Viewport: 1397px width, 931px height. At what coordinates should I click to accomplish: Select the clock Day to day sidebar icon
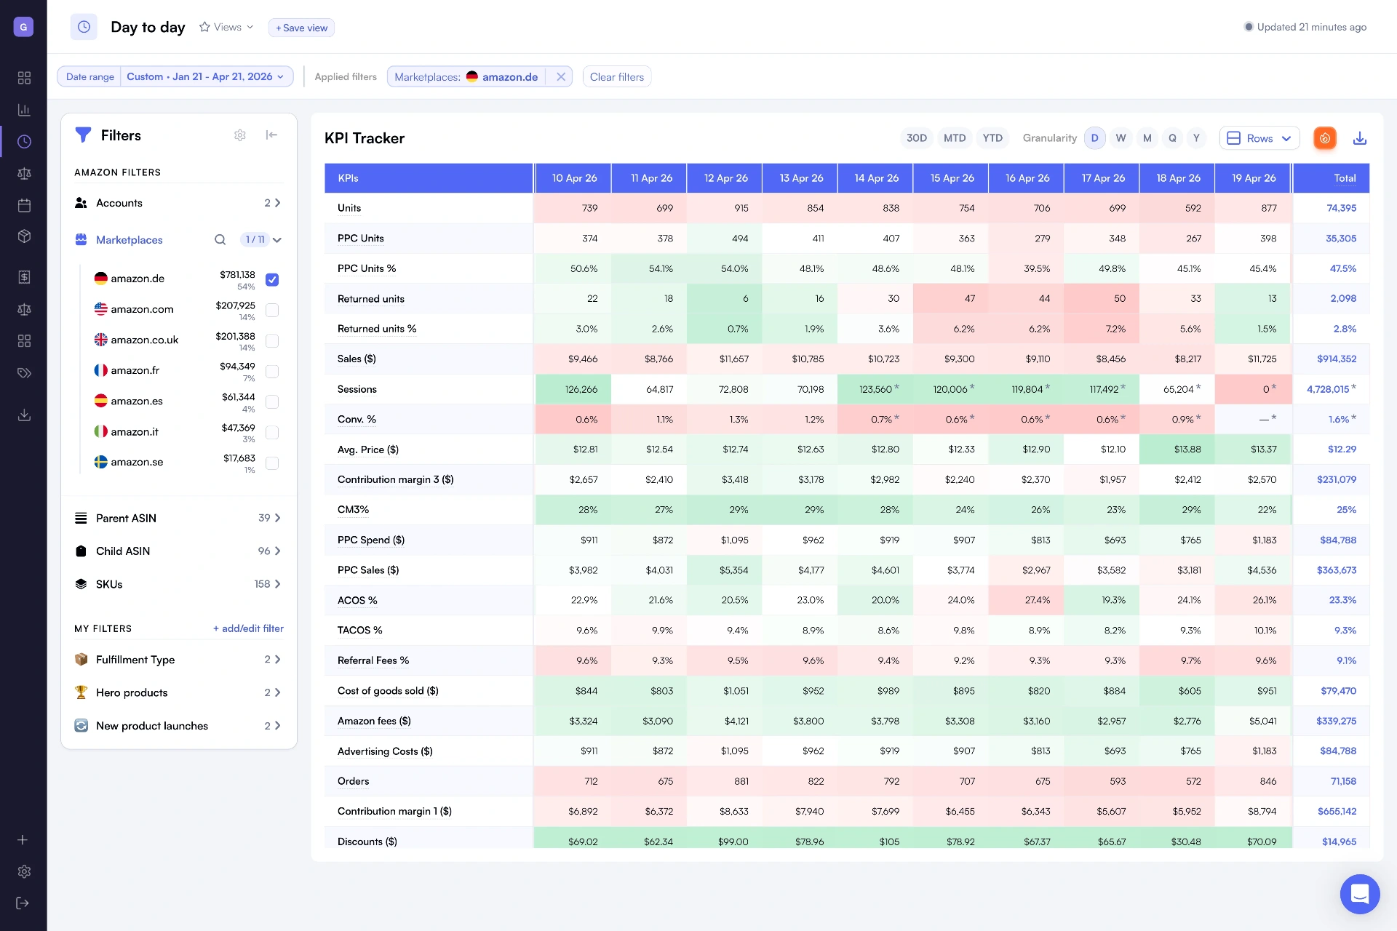tap(24, 141)
